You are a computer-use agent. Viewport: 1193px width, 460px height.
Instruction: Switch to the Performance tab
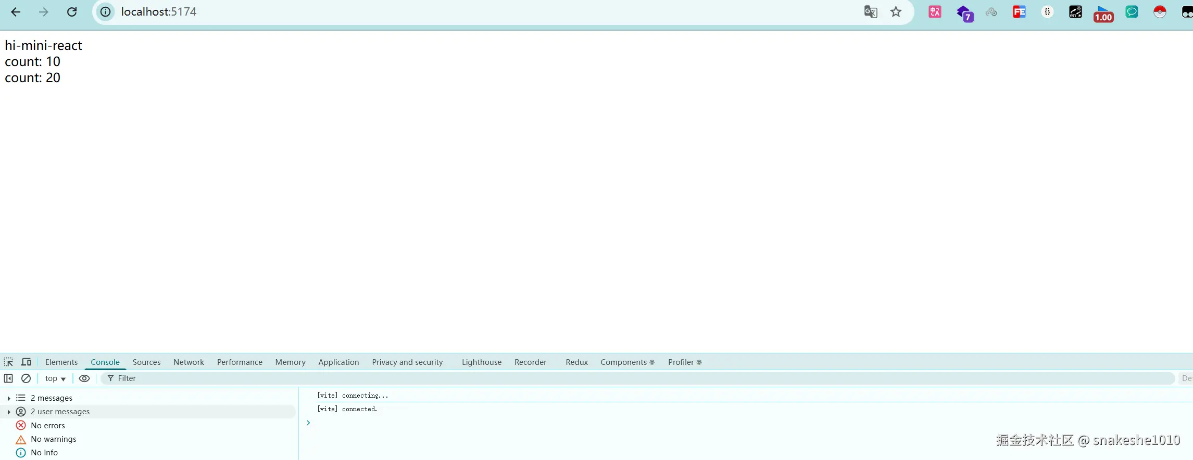tap(240, 362)
